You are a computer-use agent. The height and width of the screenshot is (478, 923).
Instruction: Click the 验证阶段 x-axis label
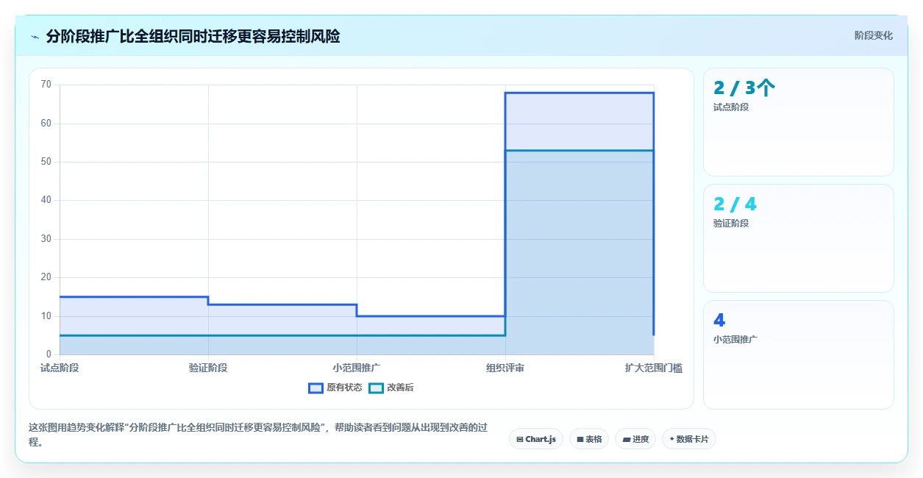(208, 368)
